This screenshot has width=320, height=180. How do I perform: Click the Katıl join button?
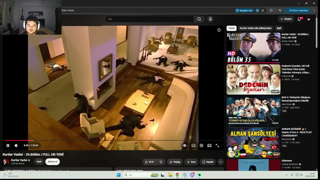point(39,162)
